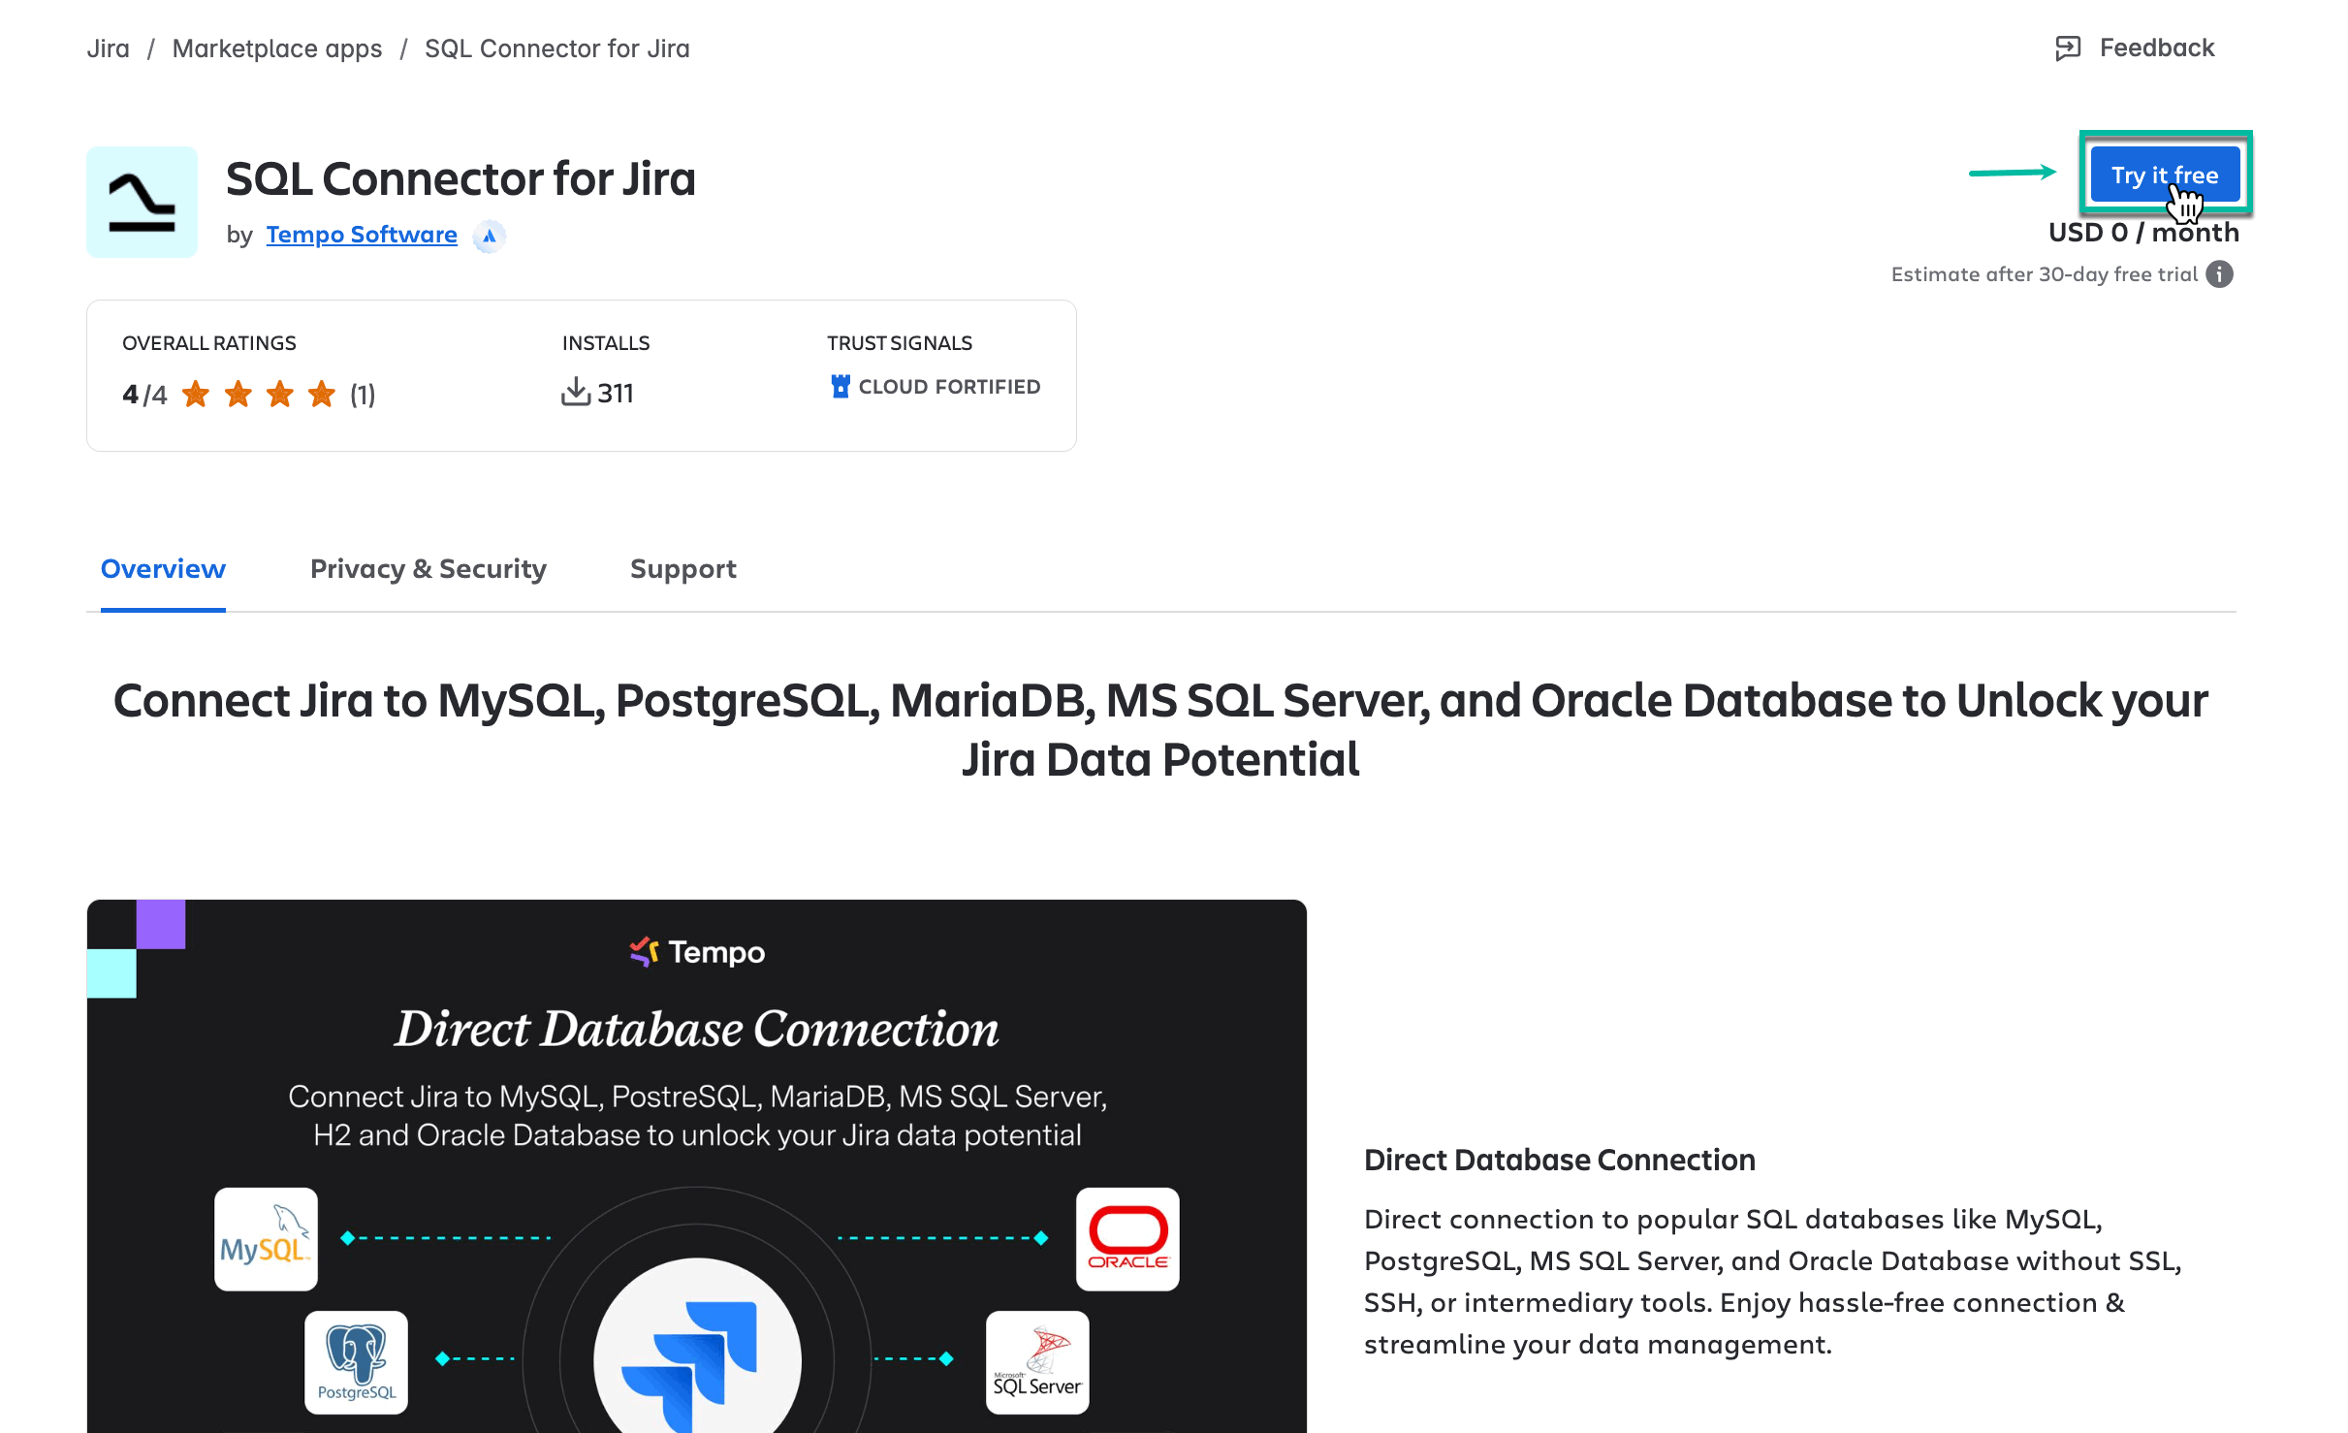The height and width of the screenshot is (1433, 2348).
Task: Click the info icon after the free trial estimate
Action: click(2220, 274)
